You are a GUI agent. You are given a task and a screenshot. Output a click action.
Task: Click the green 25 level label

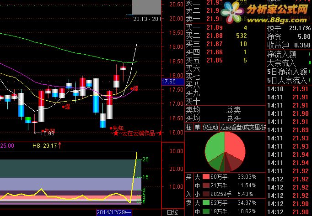coord(145,159)
